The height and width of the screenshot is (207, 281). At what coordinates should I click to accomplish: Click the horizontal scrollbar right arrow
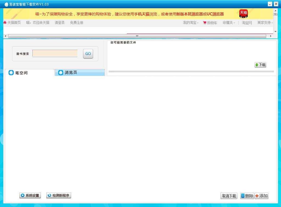(271, 36)
